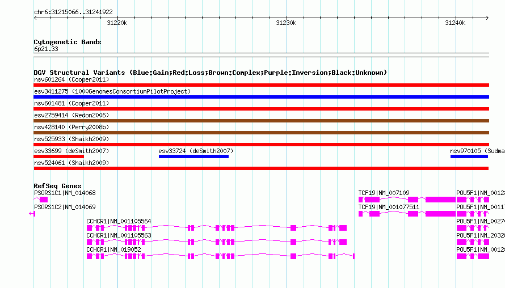Open the esv2759414 (Redon2006) label
The height and width of the screenshot is (288, 505).
click(71, 115)
